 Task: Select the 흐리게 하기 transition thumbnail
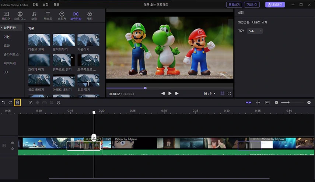pyautogui.click(x=39, y=60)
